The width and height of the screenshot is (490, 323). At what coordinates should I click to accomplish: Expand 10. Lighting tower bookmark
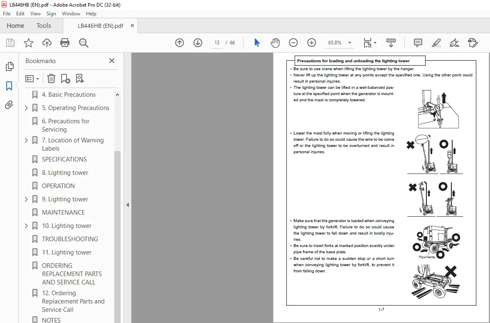pyautogui.click(x=26, y=226)
